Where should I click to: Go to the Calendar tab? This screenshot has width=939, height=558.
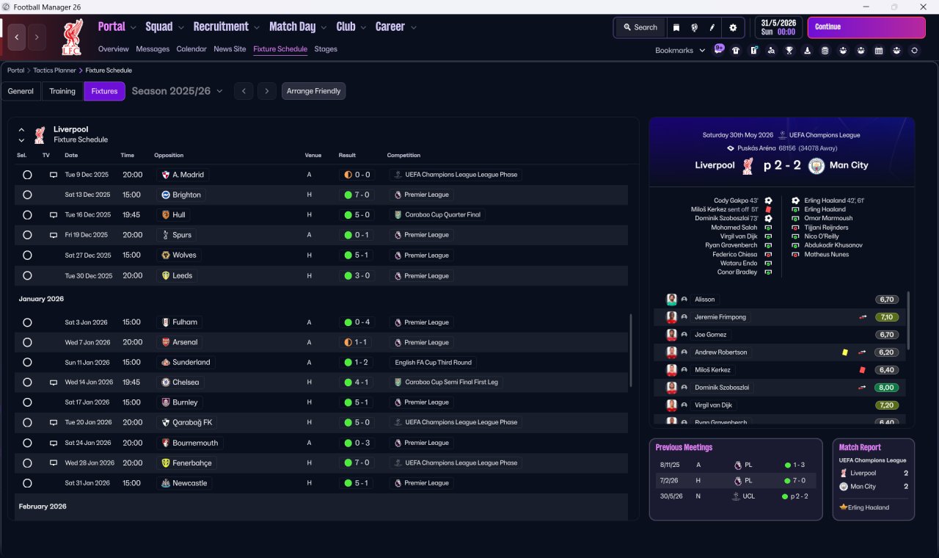point(191,49)
